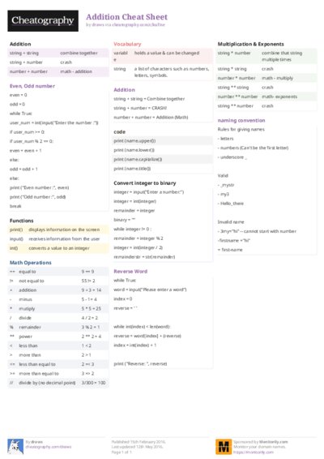Image resolution: width=324 pixels, height=459 pixels.
Task: Open the cheatography.com/draws footer link
Action: pos(49,447)
